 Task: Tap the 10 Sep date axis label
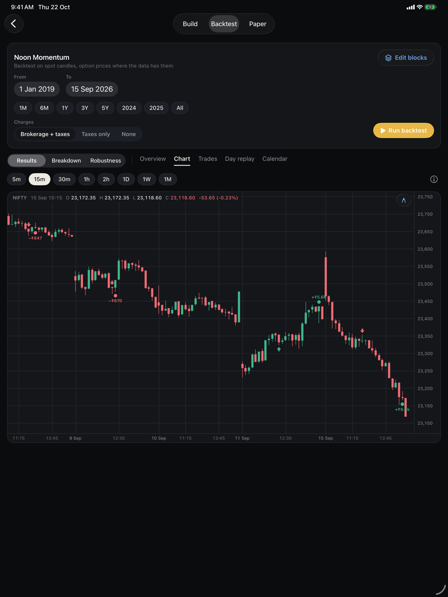(159, 438)
